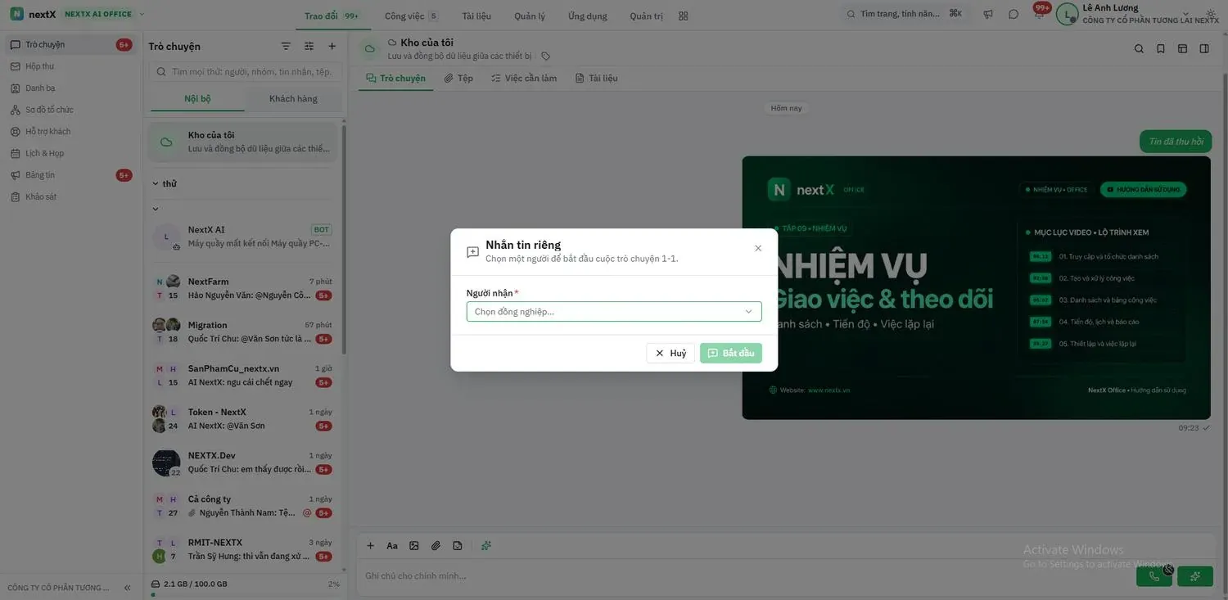Click the bookmark icon in chat header
Screen dimensions: 1228x600
pyautogui.click(x=1161, y=49)
